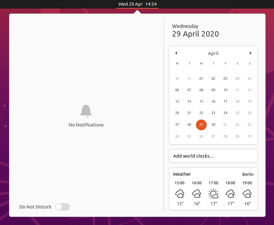Click the Wednesday 29 April 2020 date heading

point(195,31)
